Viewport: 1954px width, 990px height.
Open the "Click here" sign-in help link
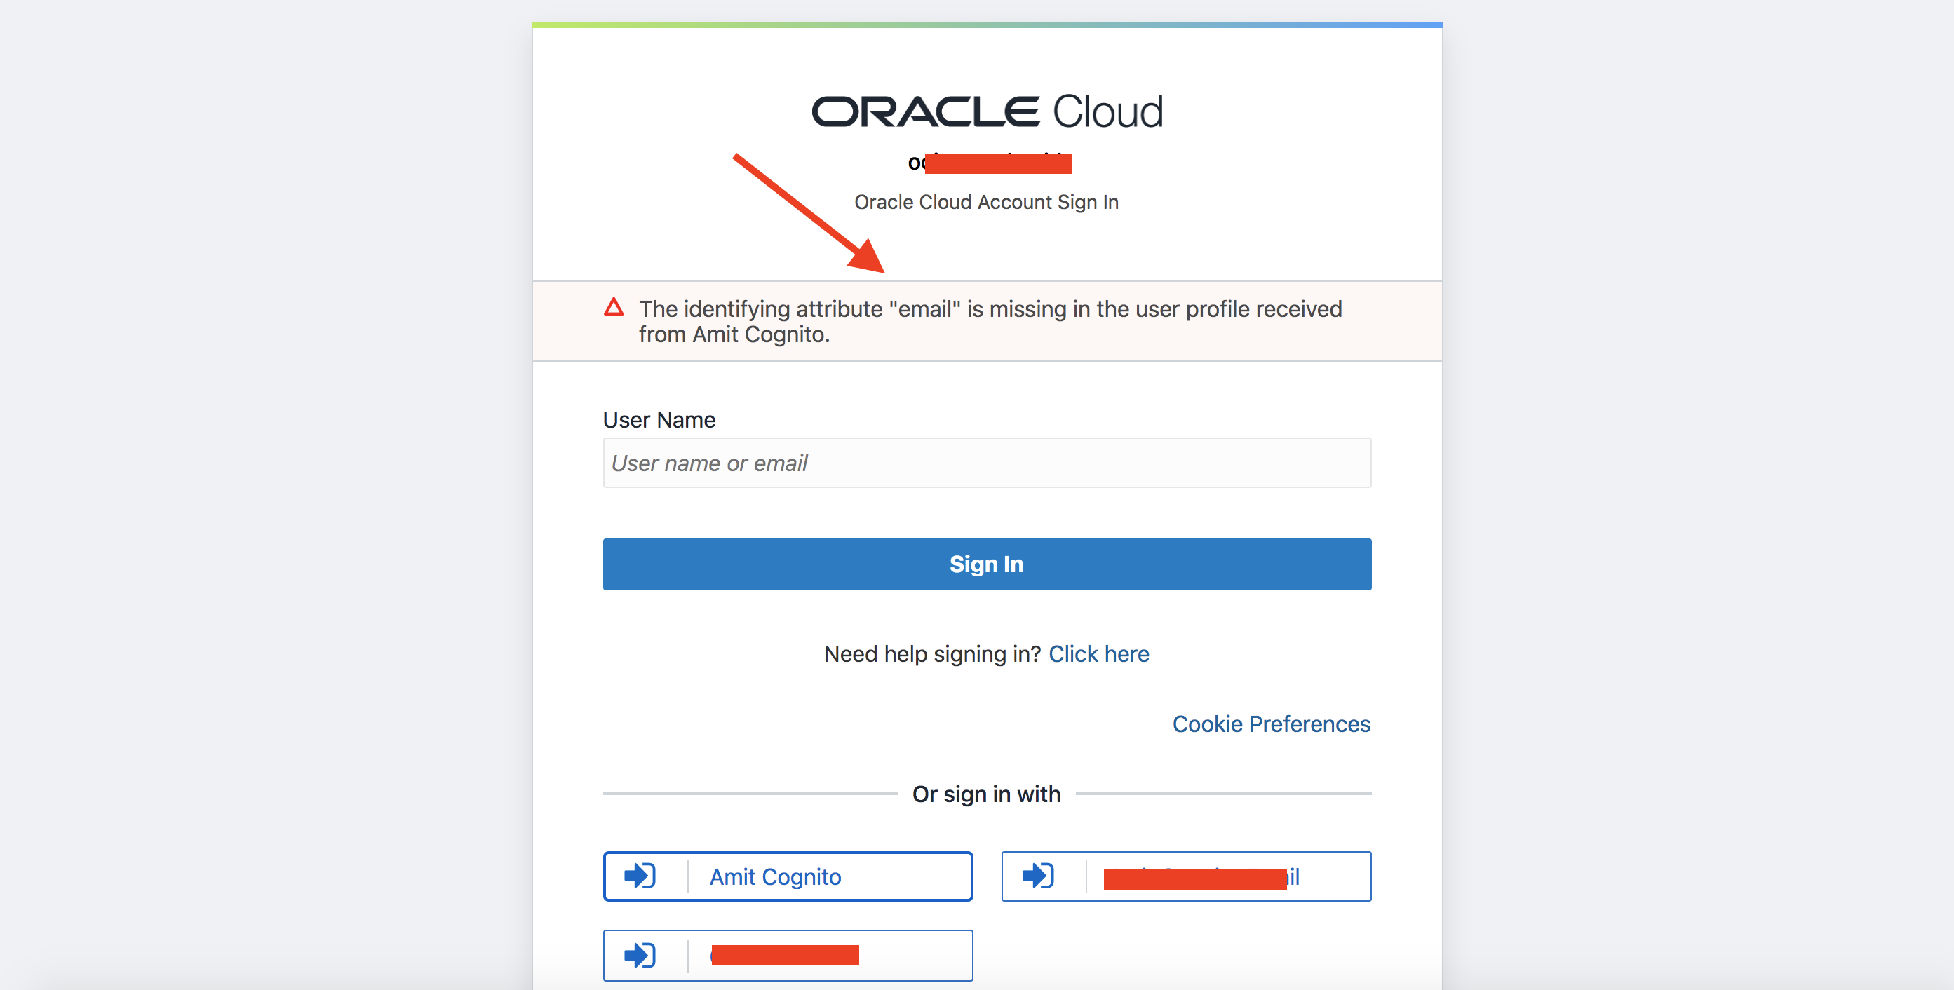click(1098, 654)
